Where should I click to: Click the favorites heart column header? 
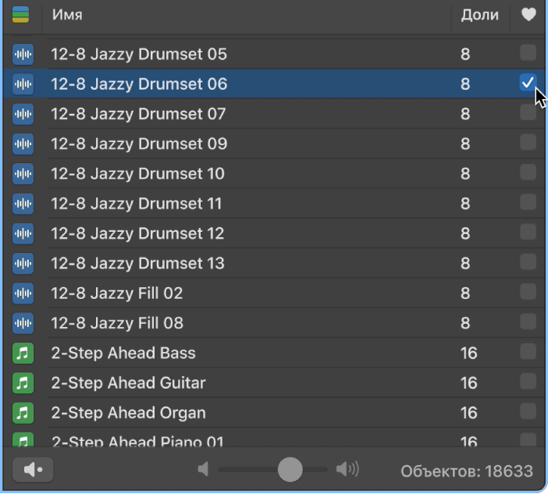point(528,15)
